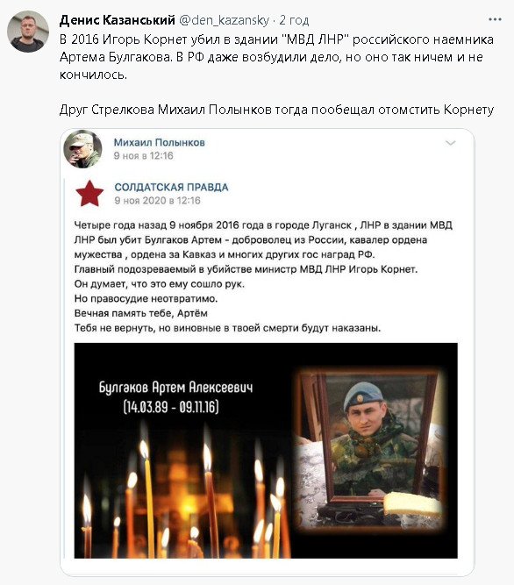Click the '9 ноя в 12:16' post timestamp

point(144,155)
